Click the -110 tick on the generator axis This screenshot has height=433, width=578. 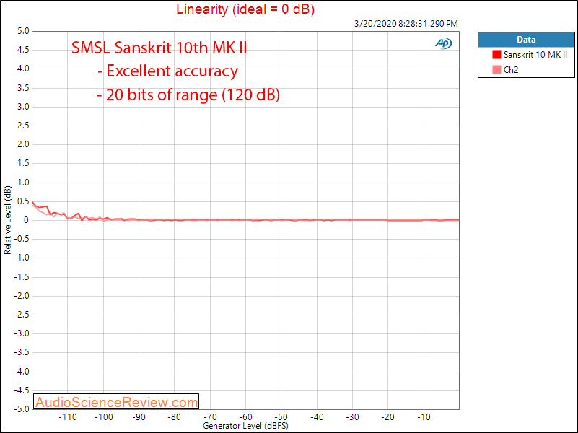(x=68, y=417)
